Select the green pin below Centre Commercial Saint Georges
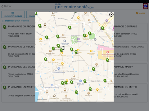 click(x=107, y=60)
